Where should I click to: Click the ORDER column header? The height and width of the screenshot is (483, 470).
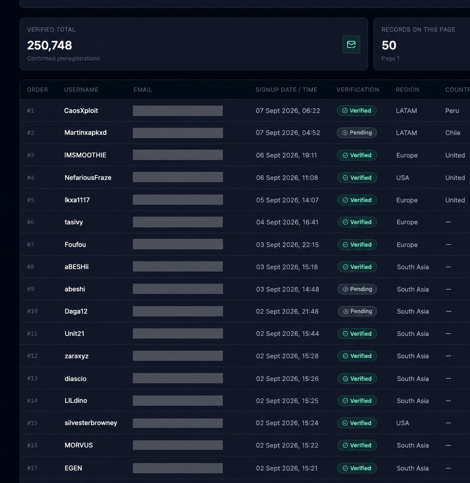37,90
